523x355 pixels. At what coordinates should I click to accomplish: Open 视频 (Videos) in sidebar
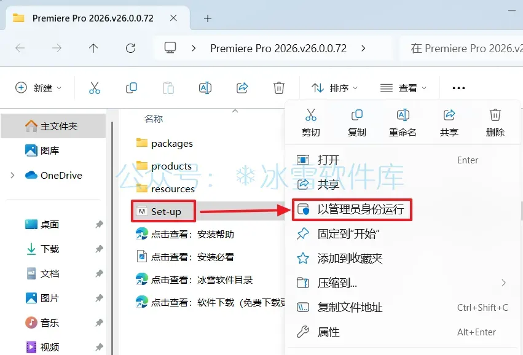click(42, 348)
